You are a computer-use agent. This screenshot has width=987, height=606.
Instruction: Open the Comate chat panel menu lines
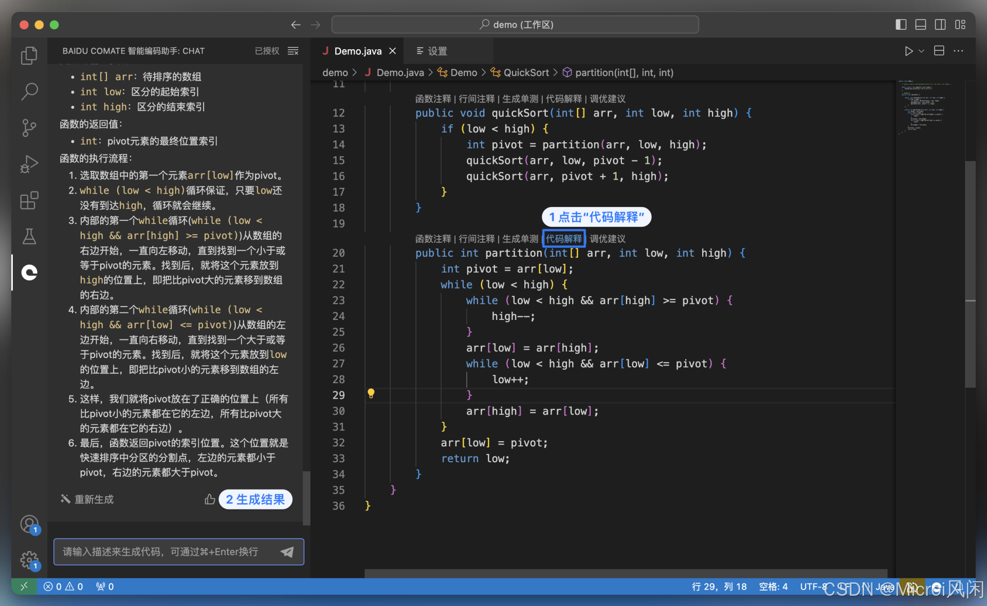[x=293, y=51]
